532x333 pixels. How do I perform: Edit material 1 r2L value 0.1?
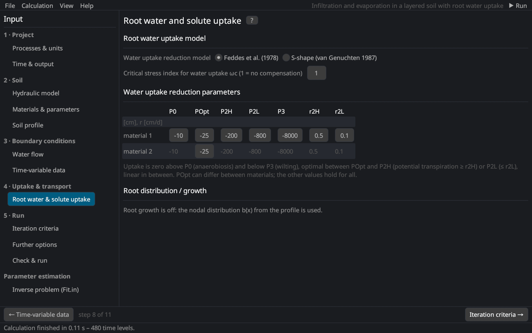[x=345, y=136]
